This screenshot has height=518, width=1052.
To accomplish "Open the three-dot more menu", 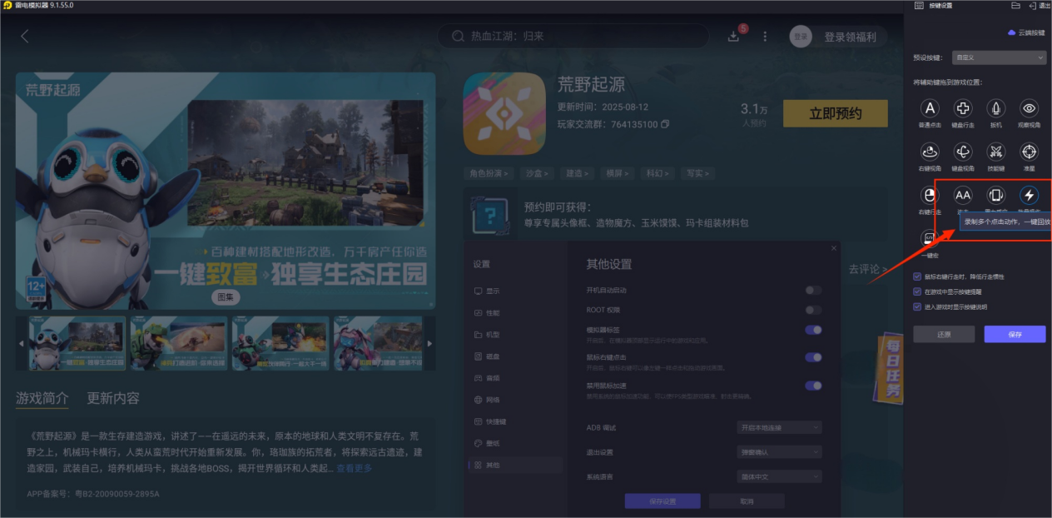I will (765, 37).
